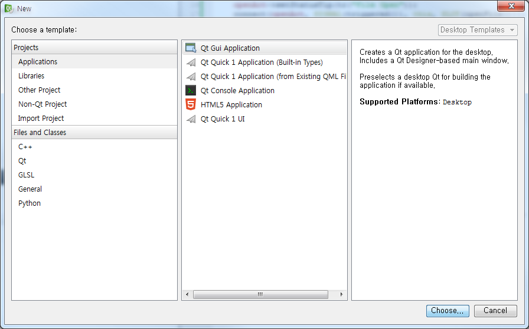Click the template list scroll left arrow
Viewport: 529px width, 329px height.
pyautogui.click(x=187, y=294)
